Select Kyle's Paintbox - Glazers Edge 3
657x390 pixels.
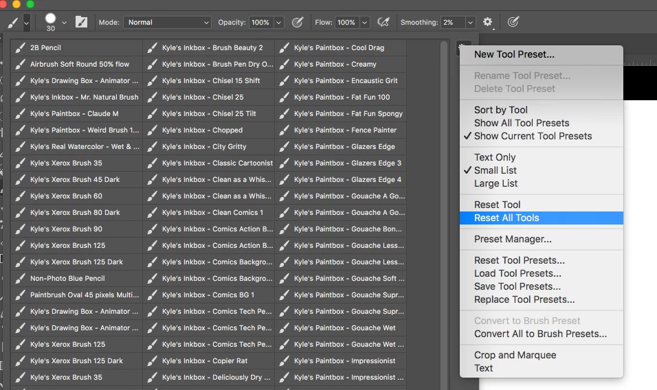pyautogui.click(x=341, y=163)
